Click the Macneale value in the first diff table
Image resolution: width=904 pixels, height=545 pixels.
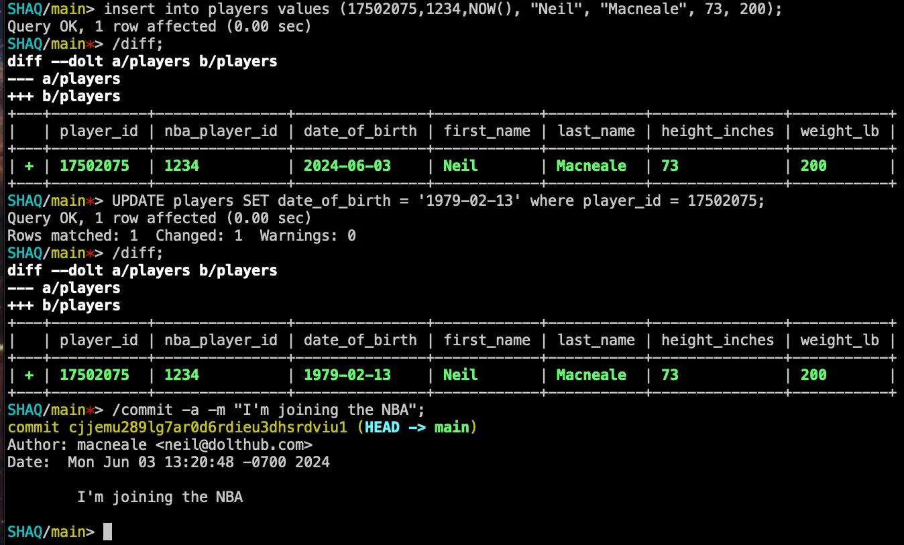(591, 166)
